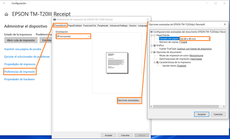This screenshot has height=139, width=230.
Task: Open the Orientación Horizontal dropdown
Action: coord(73,37)
